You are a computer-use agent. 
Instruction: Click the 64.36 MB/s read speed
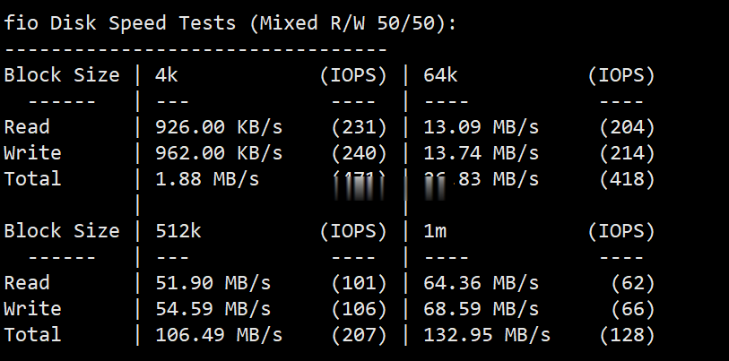pos(482,283)
